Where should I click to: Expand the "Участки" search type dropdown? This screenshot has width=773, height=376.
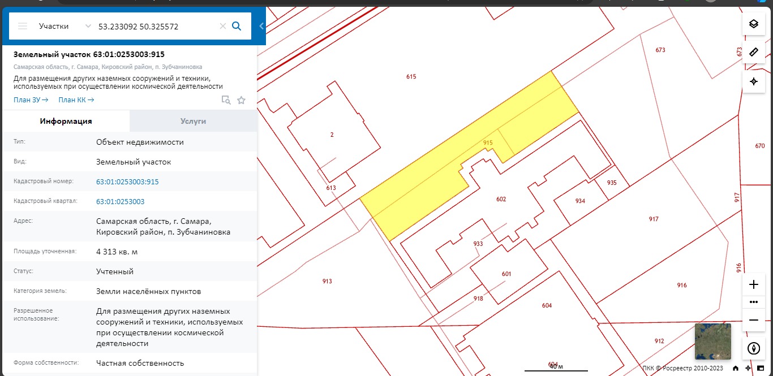65,26
